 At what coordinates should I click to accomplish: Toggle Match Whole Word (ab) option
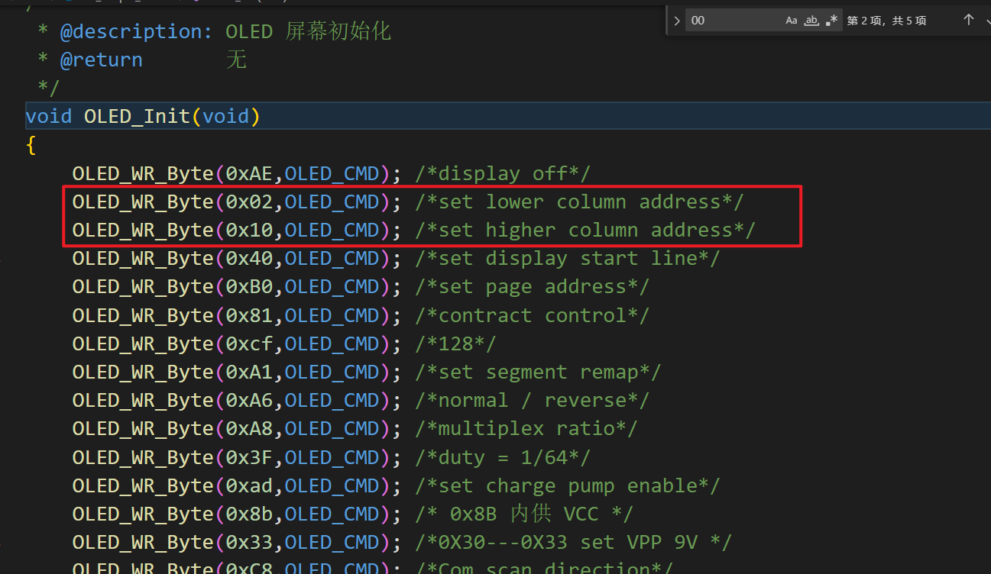(811, 21)
